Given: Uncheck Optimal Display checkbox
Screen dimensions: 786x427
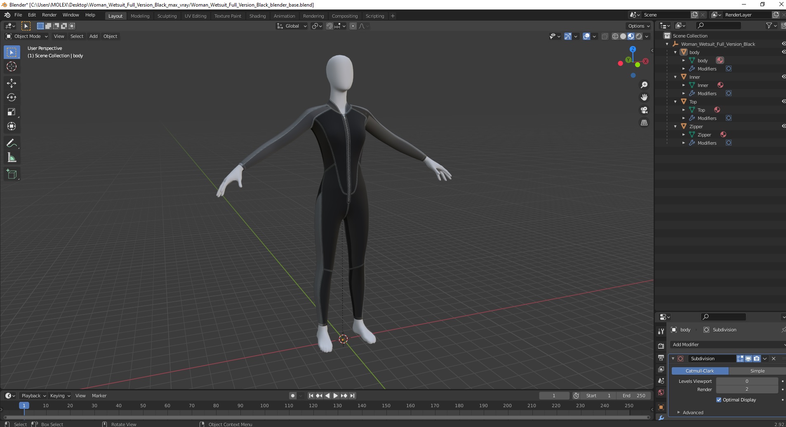Looking at the screenshot, I should (x=719, y=400).
